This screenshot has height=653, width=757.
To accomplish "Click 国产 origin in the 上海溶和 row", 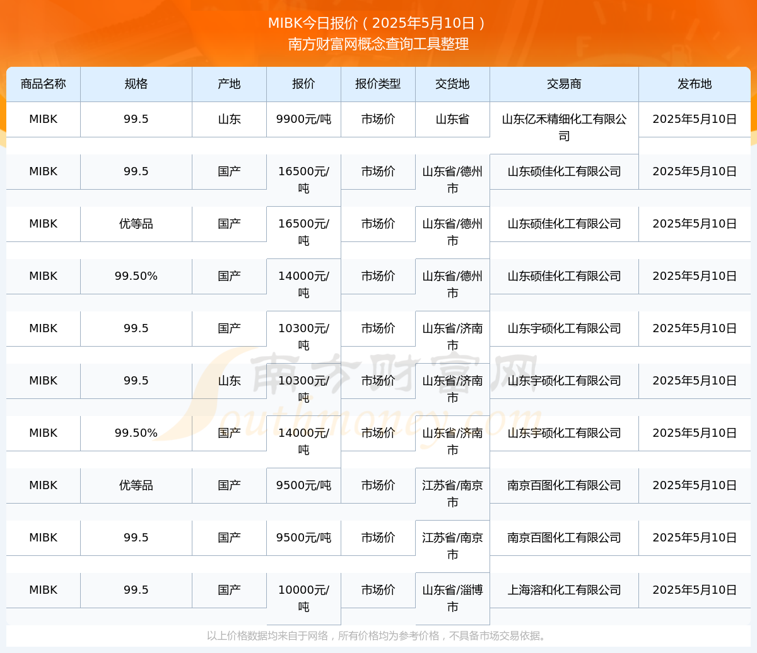I will (230, 590).
